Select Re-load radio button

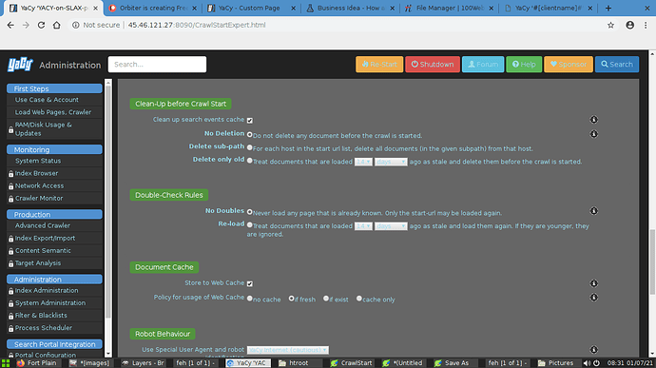[x=250, y=225]
